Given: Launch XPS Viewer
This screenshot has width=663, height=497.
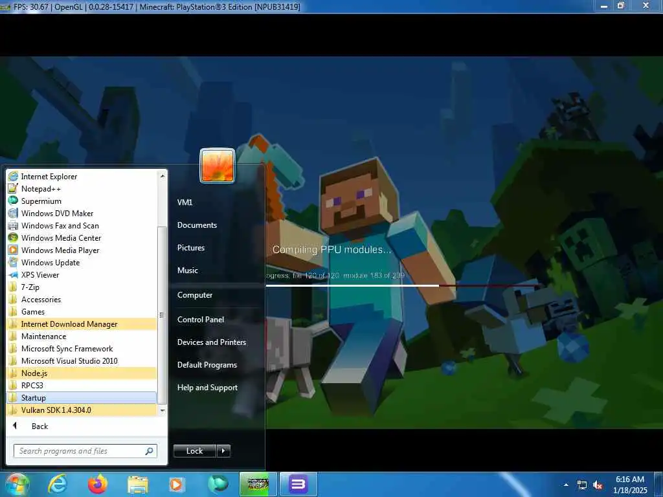Looking at the screenshot, I should tap(81, 274).
